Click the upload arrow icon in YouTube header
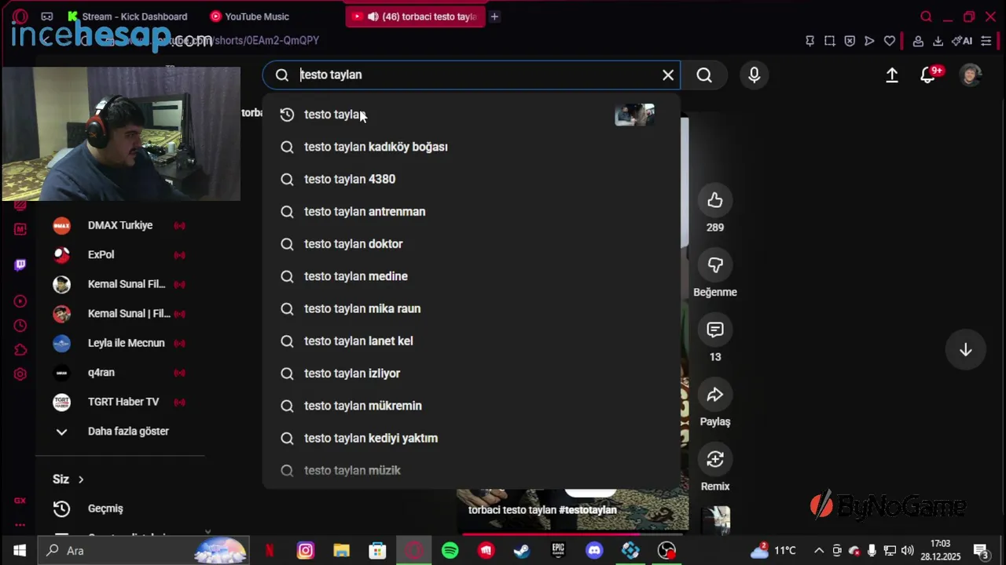The width and height of the screenshot is (1006, 565). 892,75
